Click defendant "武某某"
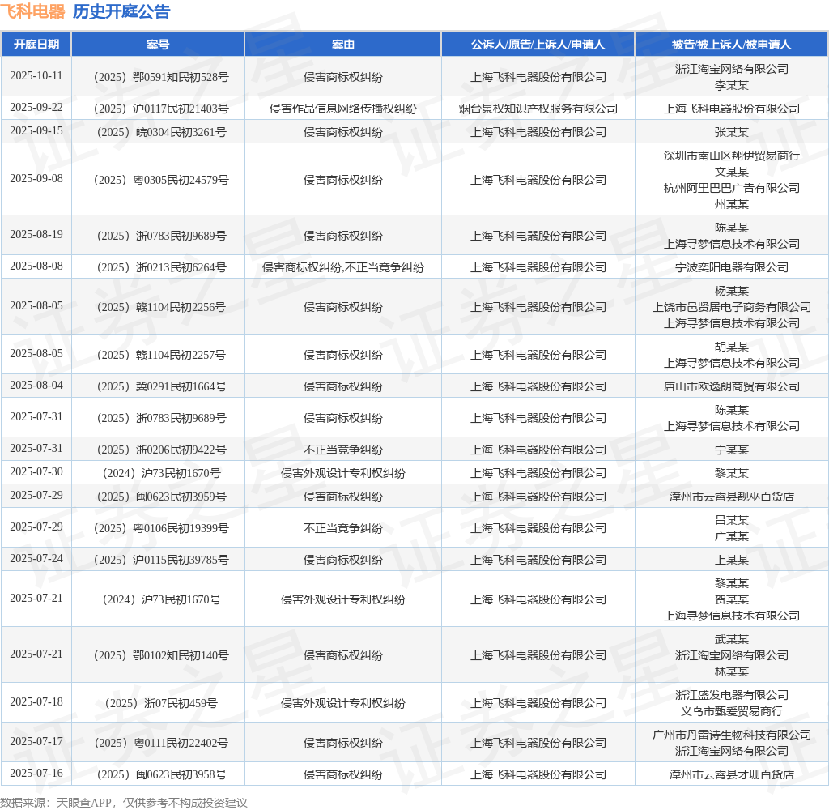Screen dimensions: 829x810 732,639
